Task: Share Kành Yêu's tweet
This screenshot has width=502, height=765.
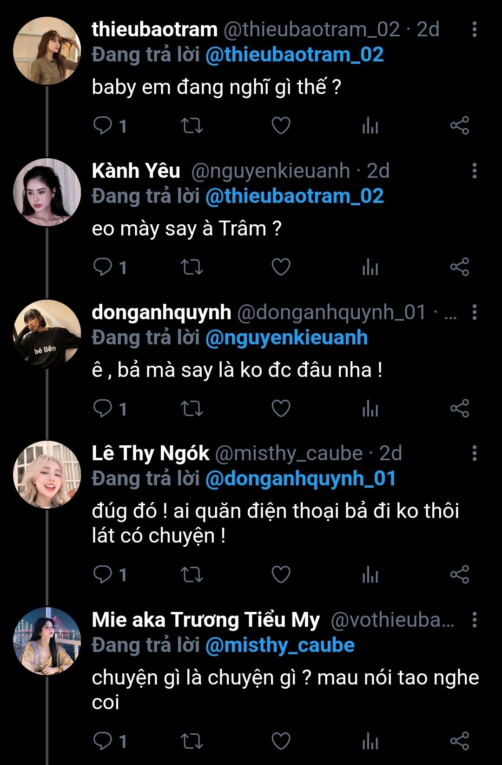Action: (459, 267)
